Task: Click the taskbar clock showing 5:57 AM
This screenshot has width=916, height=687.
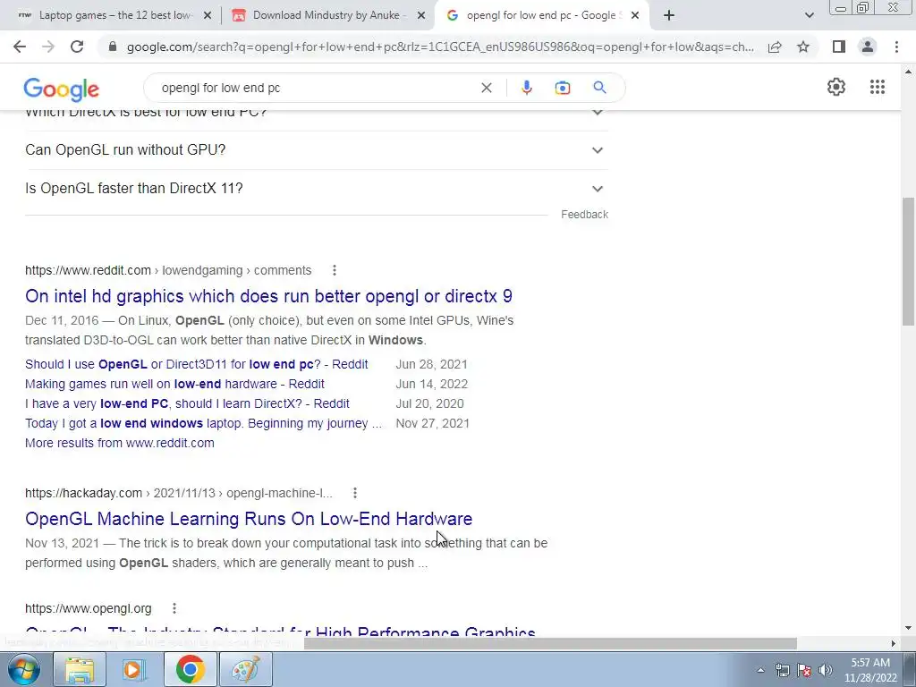Action: pos(870,670)
